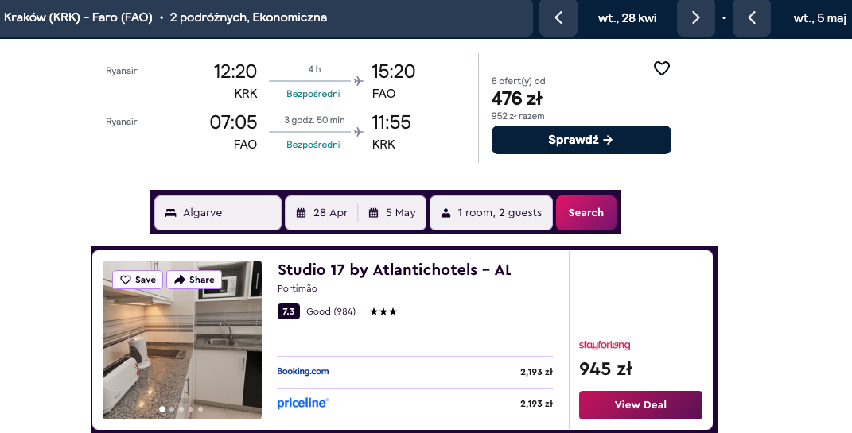Share the Studio 17 hotel listing
The width and height of the screenshot is (852, 433).
(x=194, y=280)
